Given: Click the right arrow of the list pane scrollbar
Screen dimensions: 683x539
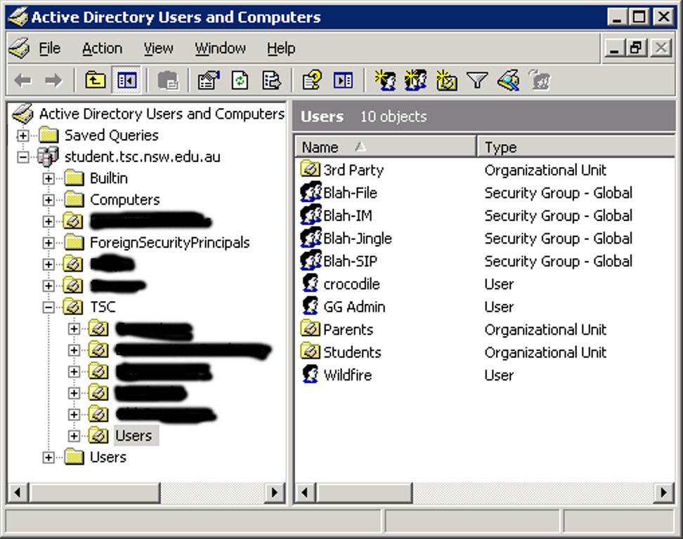Looking at the screenshot, I should pos(664,493).
